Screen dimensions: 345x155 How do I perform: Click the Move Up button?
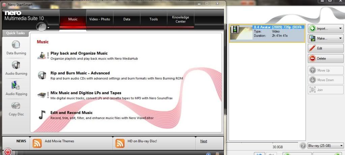325,70
